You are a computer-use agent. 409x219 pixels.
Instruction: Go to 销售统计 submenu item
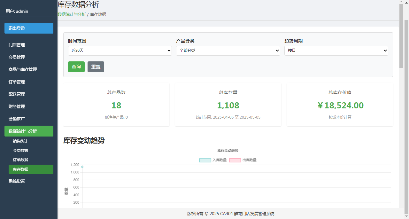[x=31, y=141]
